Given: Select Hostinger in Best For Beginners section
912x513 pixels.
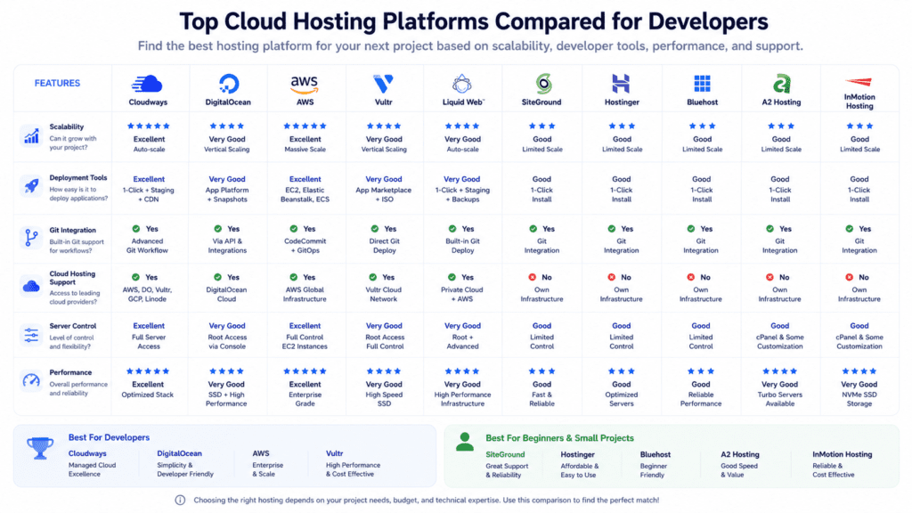Looking at the screenshot, I should pyautogui.click(x=577, y=455).
